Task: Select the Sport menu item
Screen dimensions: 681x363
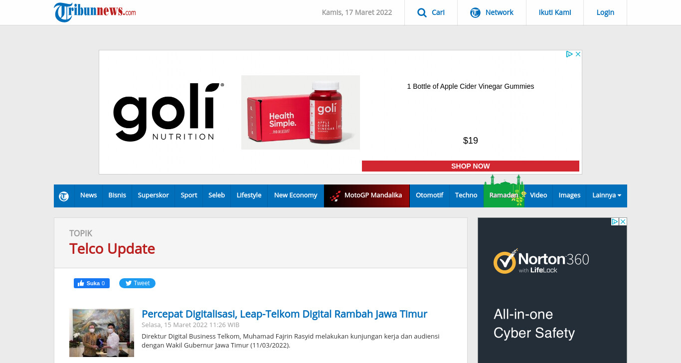Action: coord(189,195)
